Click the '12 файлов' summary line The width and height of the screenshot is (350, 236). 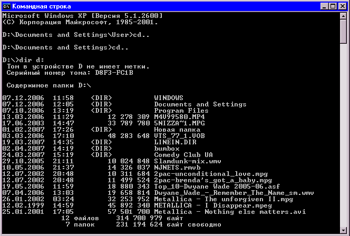122,218
